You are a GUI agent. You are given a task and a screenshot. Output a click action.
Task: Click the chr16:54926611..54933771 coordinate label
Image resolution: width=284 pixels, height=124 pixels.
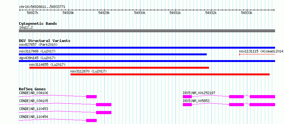42,7
